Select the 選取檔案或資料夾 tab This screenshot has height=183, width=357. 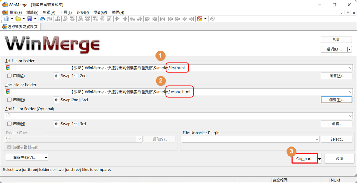pos(21,26)
